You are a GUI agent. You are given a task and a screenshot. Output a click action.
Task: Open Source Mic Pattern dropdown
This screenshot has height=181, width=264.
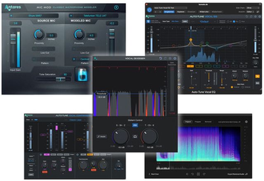[43, 59]
